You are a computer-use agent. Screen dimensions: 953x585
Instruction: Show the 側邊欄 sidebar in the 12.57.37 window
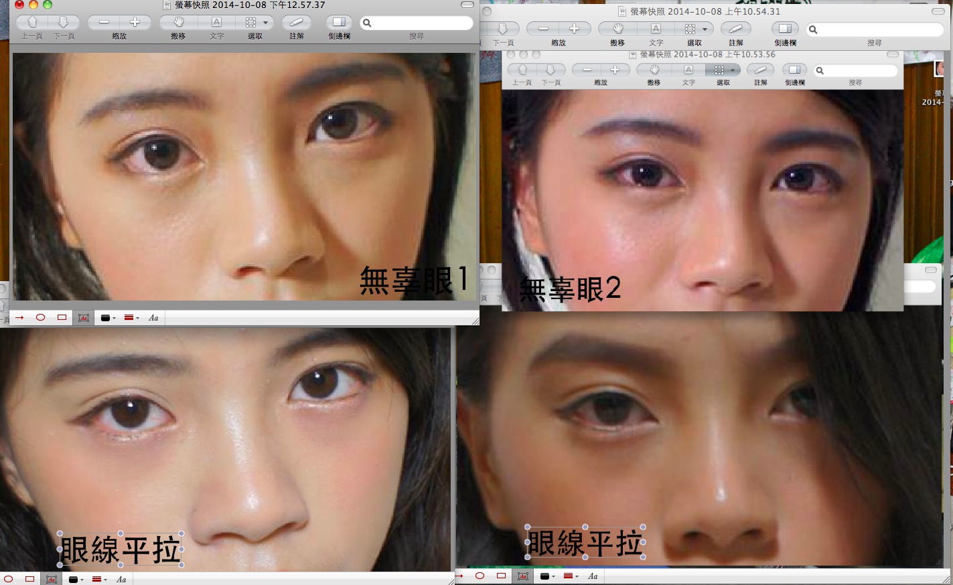pyautogui.click(x=340, y=22)
